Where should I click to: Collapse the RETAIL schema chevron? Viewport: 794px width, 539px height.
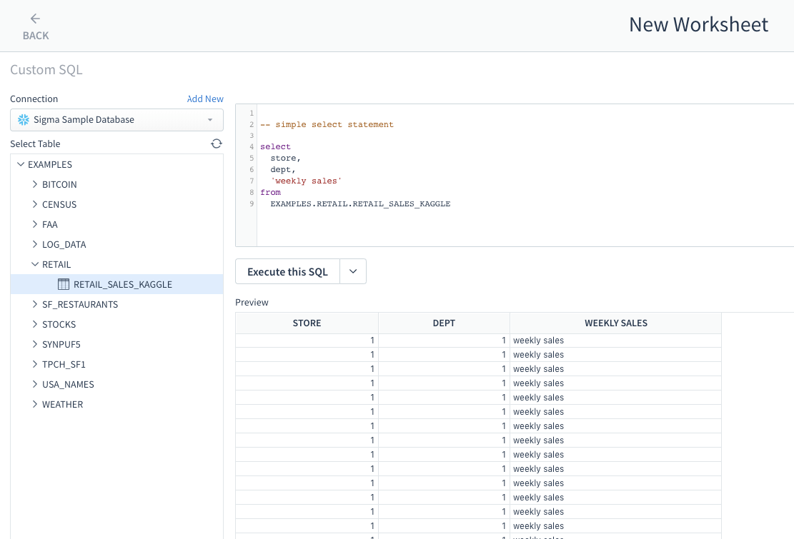tap(35, 264)
